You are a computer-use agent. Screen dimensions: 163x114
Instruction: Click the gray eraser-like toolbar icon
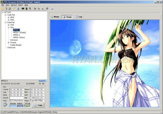pyautogui.click(x=47, y=8)
